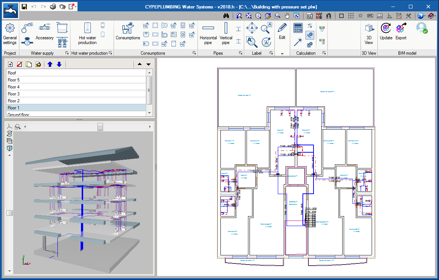The width and height of the screenshot is (439, 280).
Task: Expand the Hot water production group launcher
Action: coord(110,53)
